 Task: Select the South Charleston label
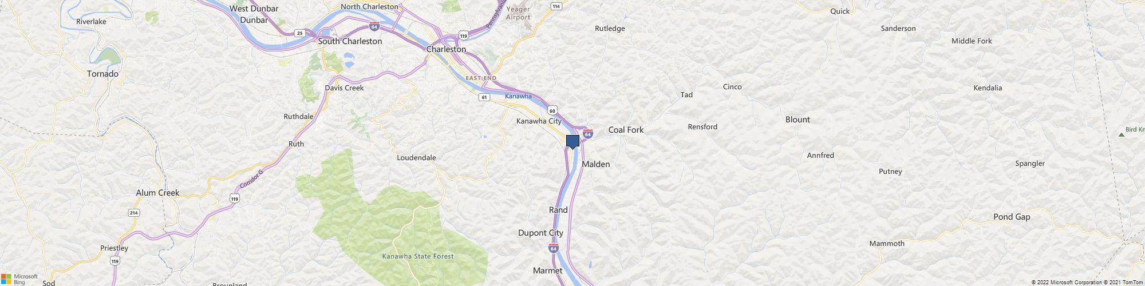point(350,41)
